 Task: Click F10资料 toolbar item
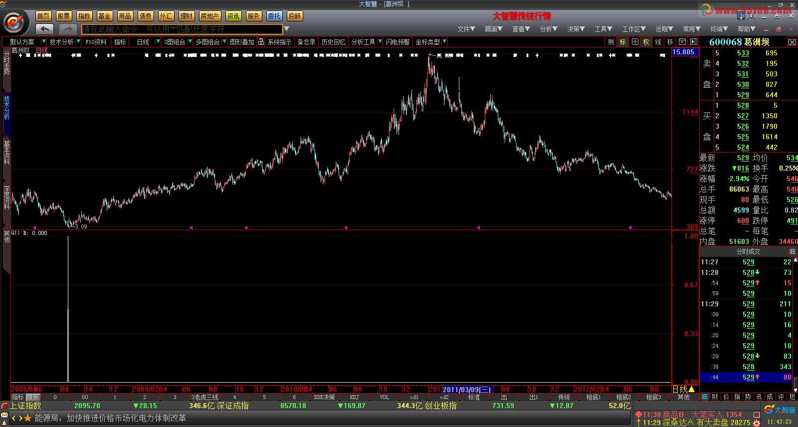pos(96,42)
